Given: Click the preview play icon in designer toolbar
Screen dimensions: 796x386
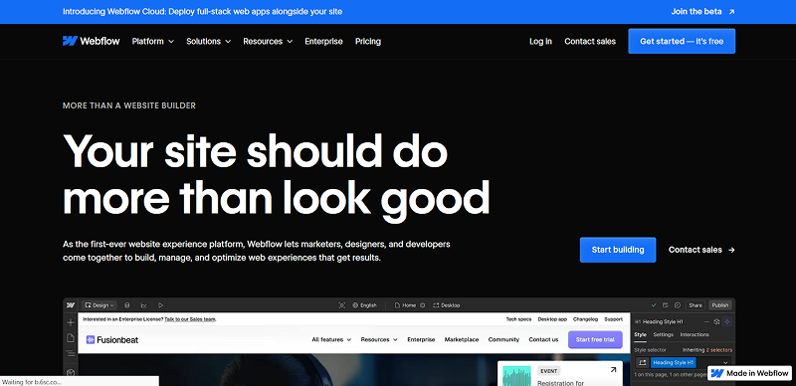Looking at the screenshot, I should [x=160, y=305].
